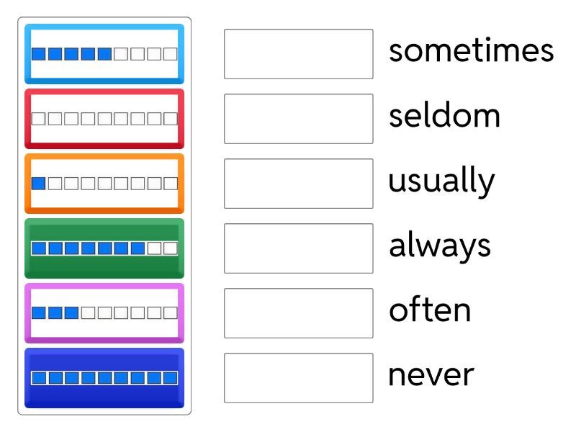Viewport: 576px width, 432px height.
Task: Click the word "sometimes"
Action: pos(471,50)
